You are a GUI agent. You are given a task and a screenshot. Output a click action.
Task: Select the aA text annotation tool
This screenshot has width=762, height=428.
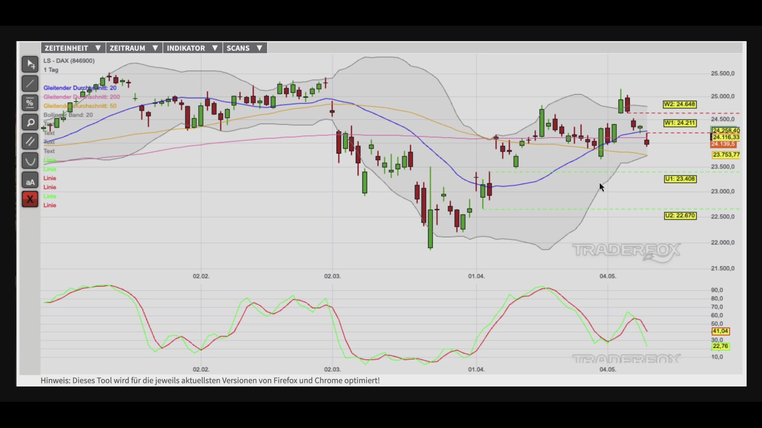[30, 180]
